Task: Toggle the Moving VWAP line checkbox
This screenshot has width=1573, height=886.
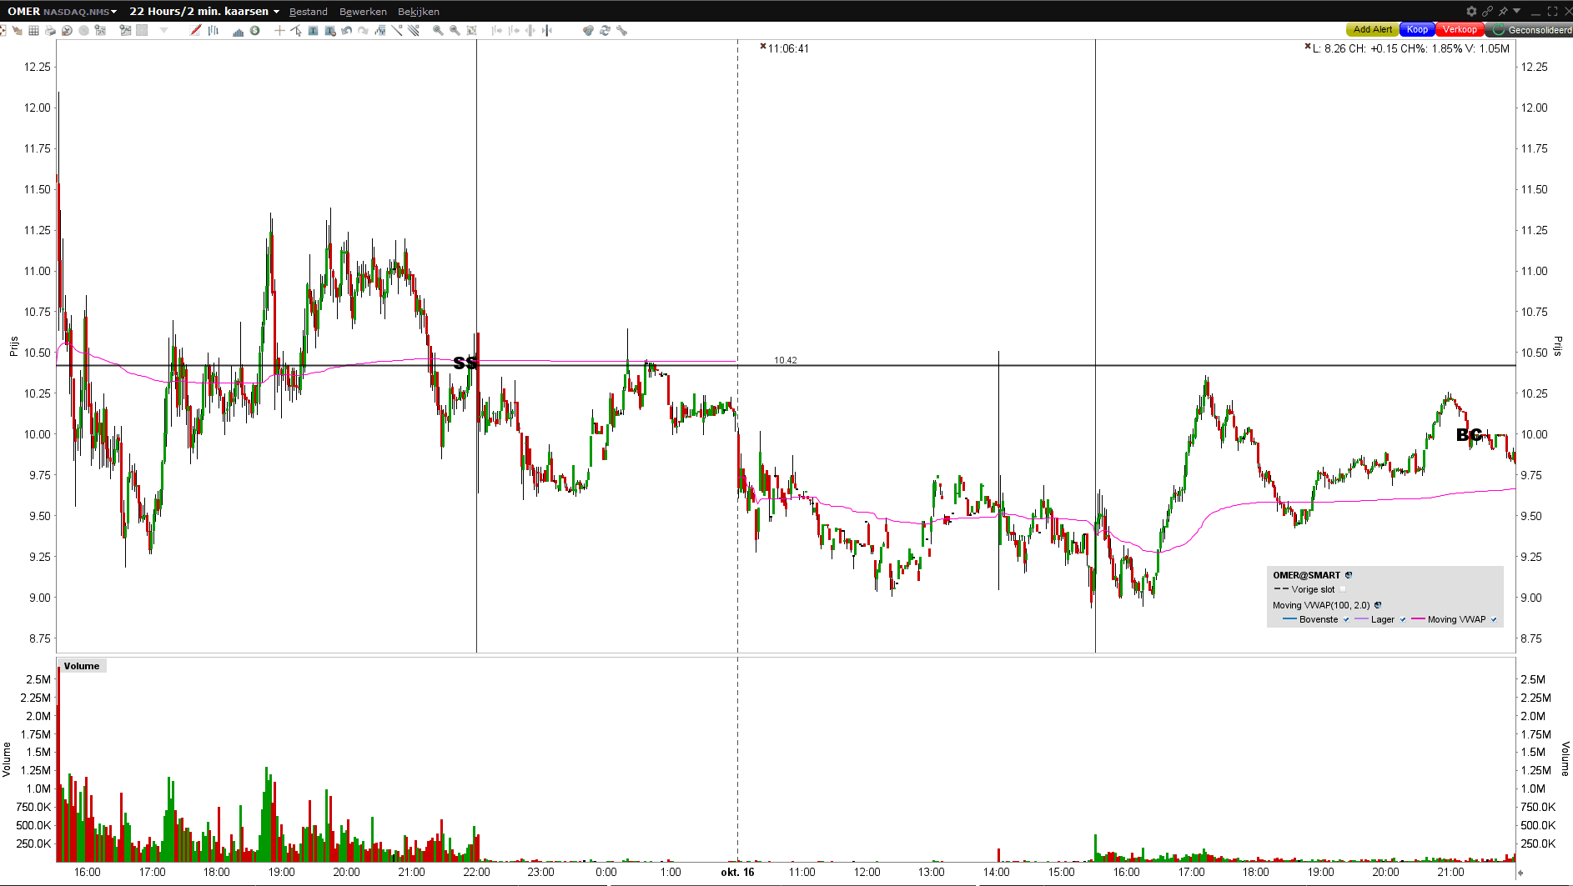Action: click(x=1494, y=619)
